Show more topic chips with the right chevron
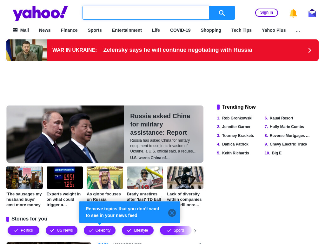 [x=195, y=231]
